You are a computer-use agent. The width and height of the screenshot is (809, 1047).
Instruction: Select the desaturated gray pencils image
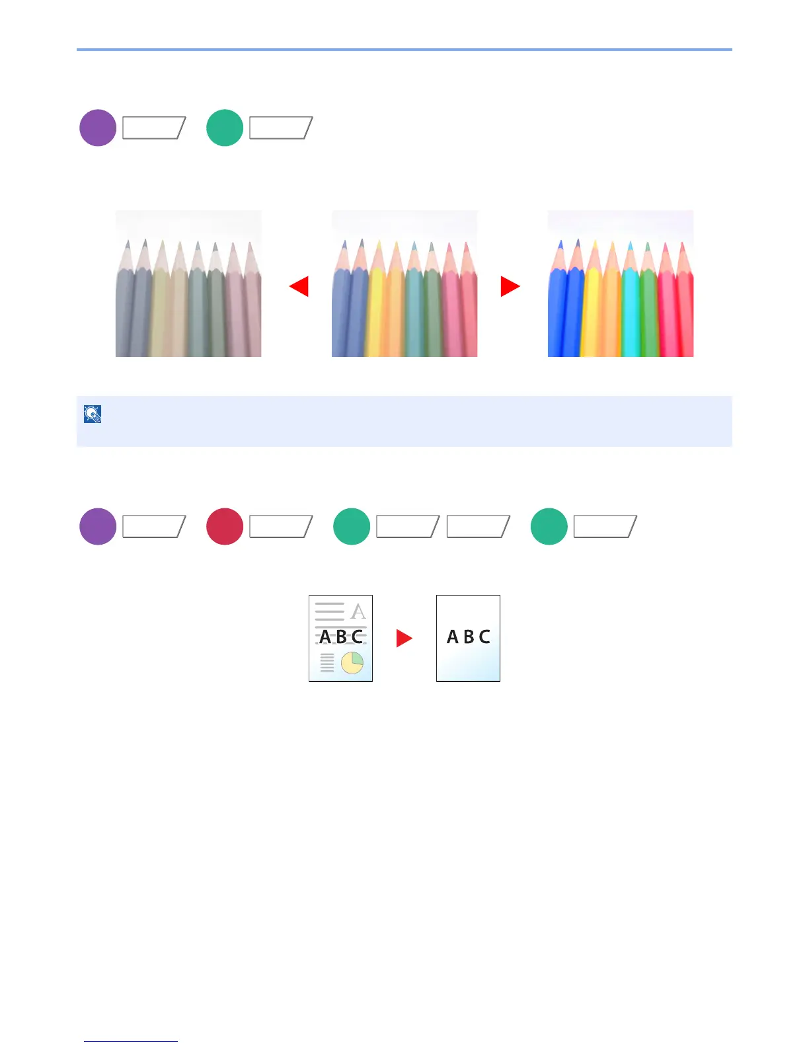point(188,284)
